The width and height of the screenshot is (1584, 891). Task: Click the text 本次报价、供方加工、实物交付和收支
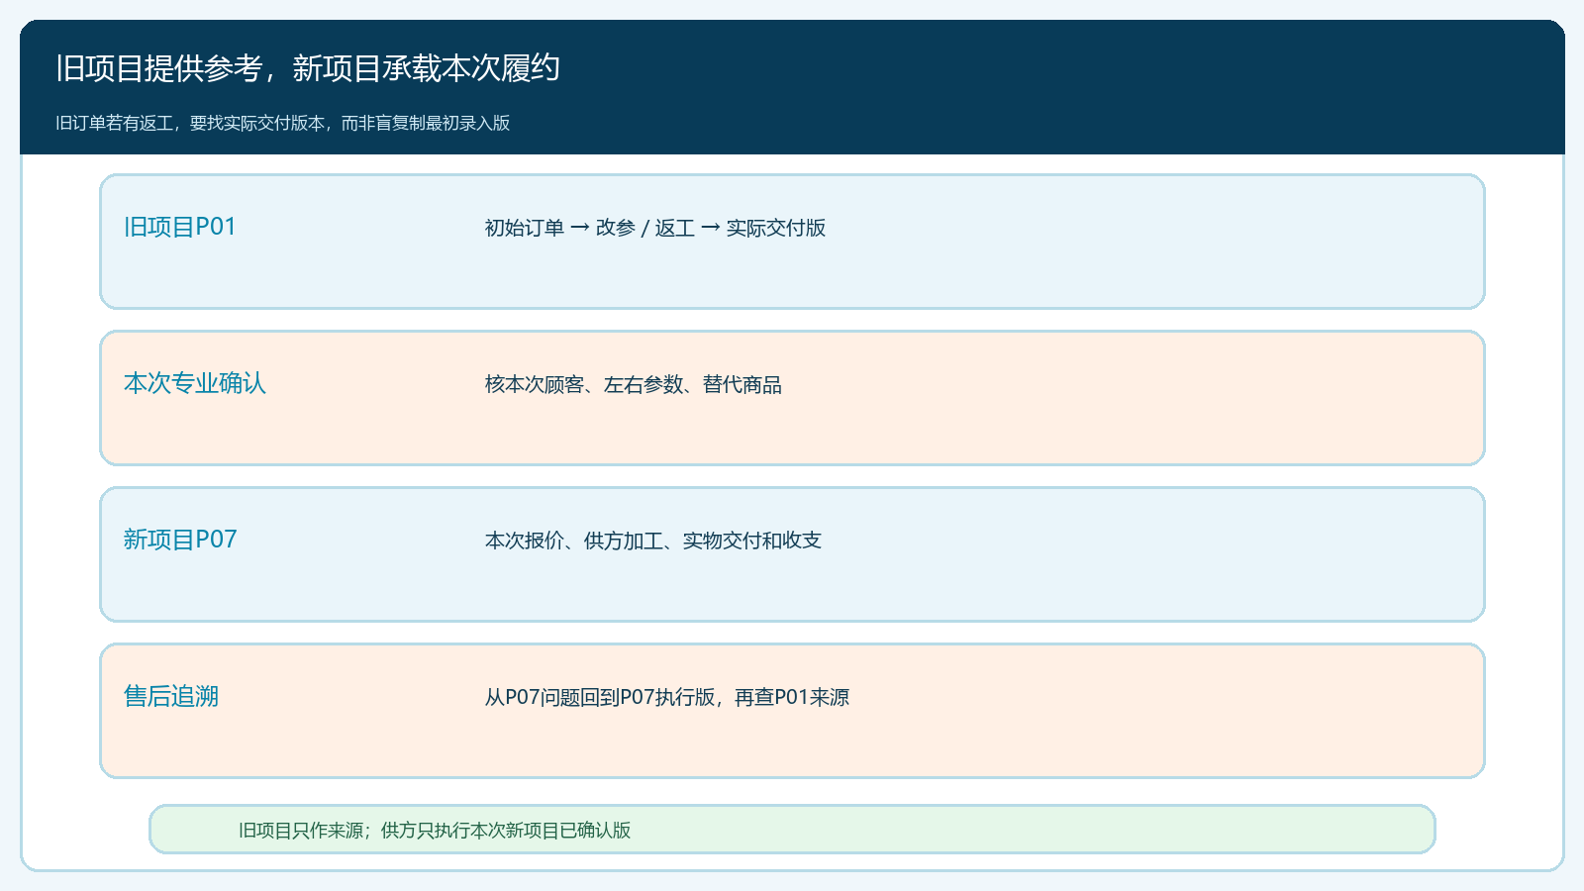[653, 541]
